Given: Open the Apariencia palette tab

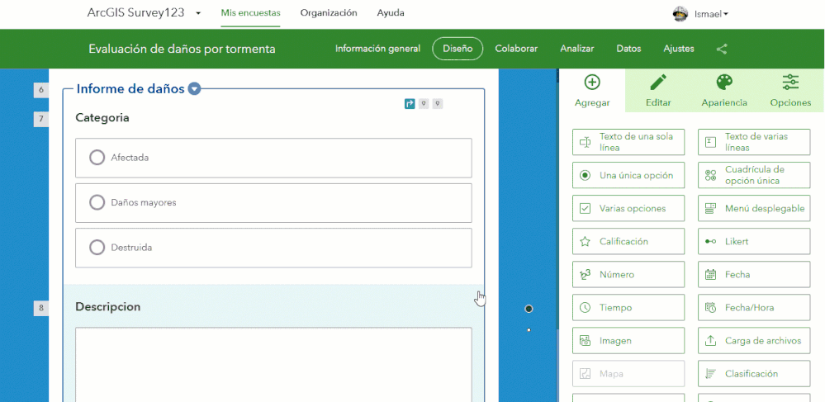Looking at the screenshot, I should [x=724, y=90].
